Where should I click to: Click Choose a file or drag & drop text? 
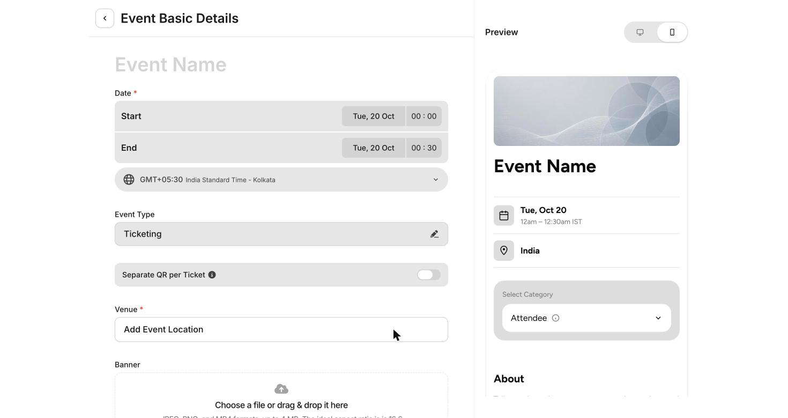(281, 405)
